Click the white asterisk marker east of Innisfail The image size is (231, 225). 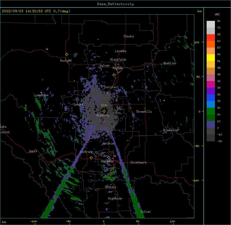tap(135, 81)
